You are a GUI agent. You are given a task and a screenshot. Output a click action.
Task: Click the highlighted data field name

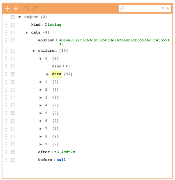coord(57,74)
